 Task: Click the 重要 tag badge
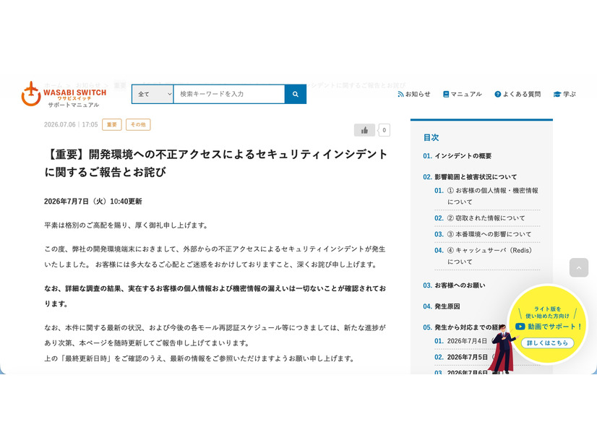coord(112,124)
